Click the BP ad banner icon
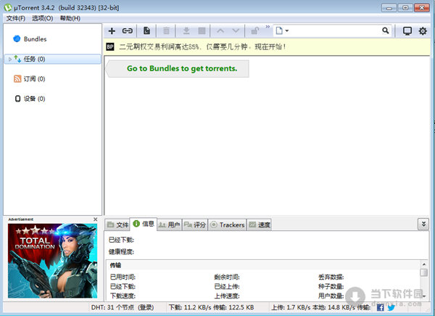The height and width of the screenshot is (316, 435). coord(110,46)
